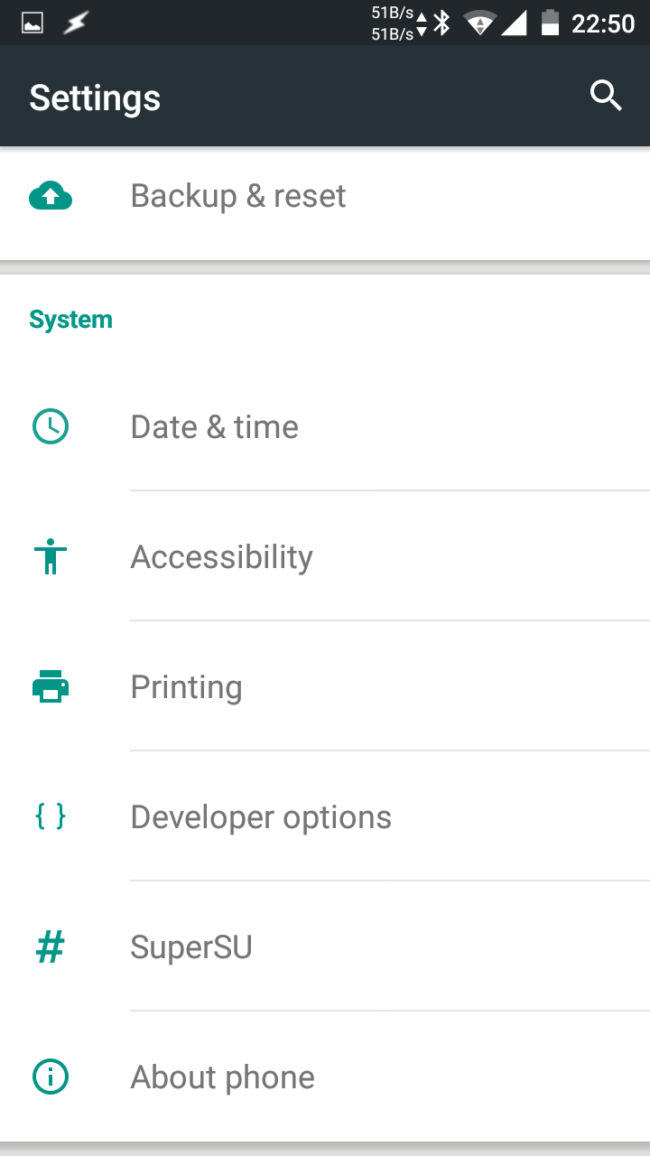This screenshot has height=1156, width=650.
Task: Tap the Accessibility person icon
Action: [51, 556]
